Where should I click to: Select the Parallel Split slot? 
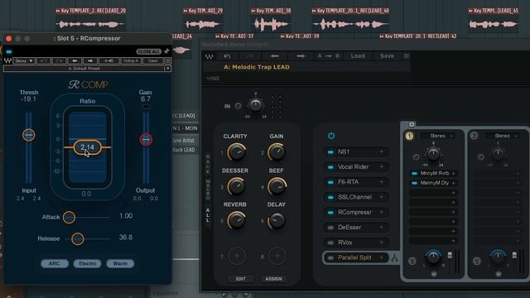point(355,257)
